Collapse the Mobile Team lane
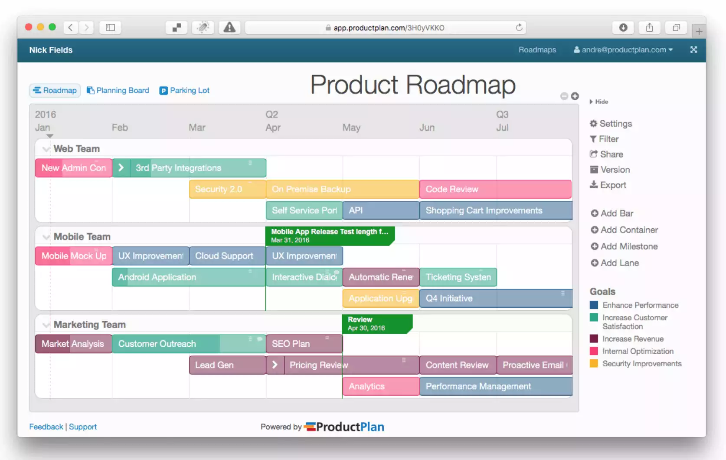Screen dimensions: 726x460 tap(46, 237)
